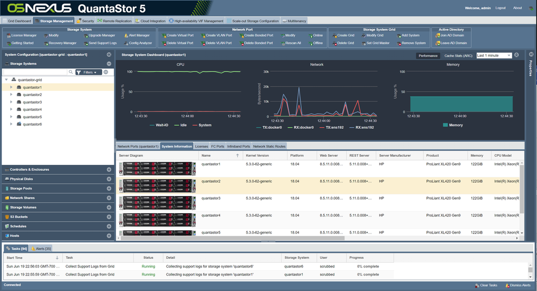
Task: Open Filters dropdown
Action: pyautogui.click(x=89, y=72)
